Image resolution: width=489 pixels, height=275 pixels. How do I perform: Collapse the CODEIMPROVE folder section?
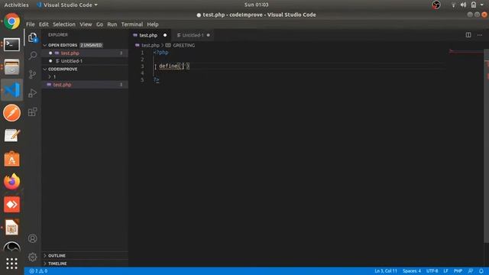[x=45, y=70]
